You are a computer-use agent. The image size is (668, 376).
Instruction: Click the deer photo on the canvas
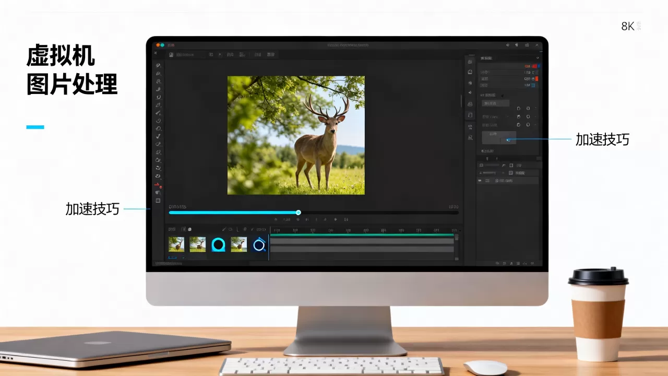click(296, 135)
